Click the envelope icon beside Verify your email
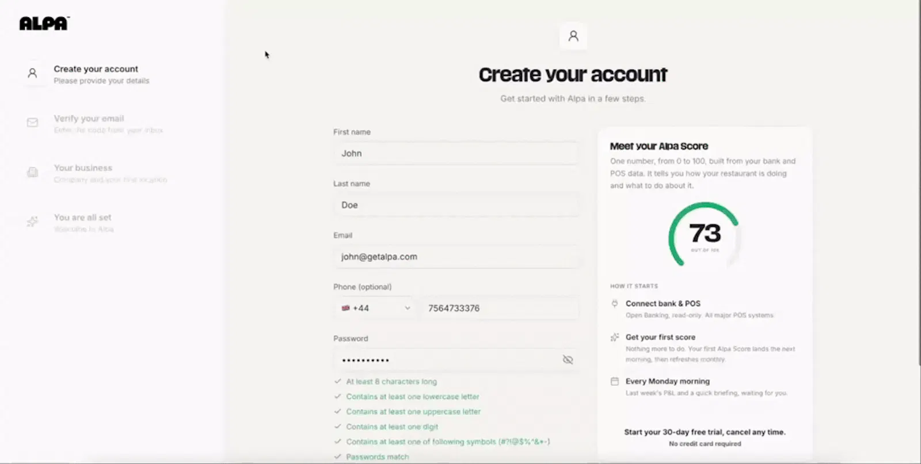 coord(33,123)
